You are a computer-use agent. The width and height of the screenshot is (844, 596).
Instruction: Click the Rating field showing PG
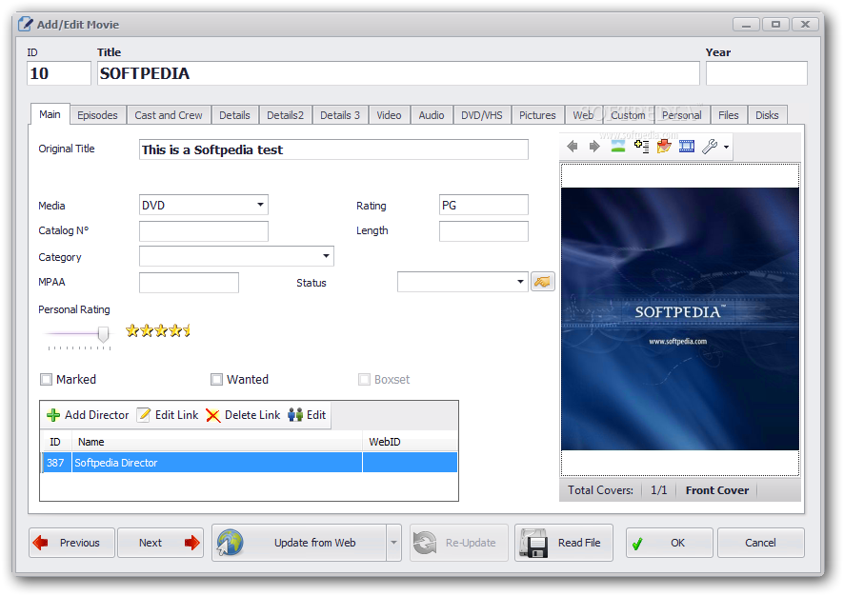[483, 205]
